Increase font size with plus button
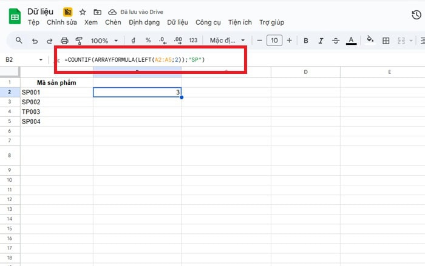The height and width of the screenshot is (266, 425). [x=289, y=41]
